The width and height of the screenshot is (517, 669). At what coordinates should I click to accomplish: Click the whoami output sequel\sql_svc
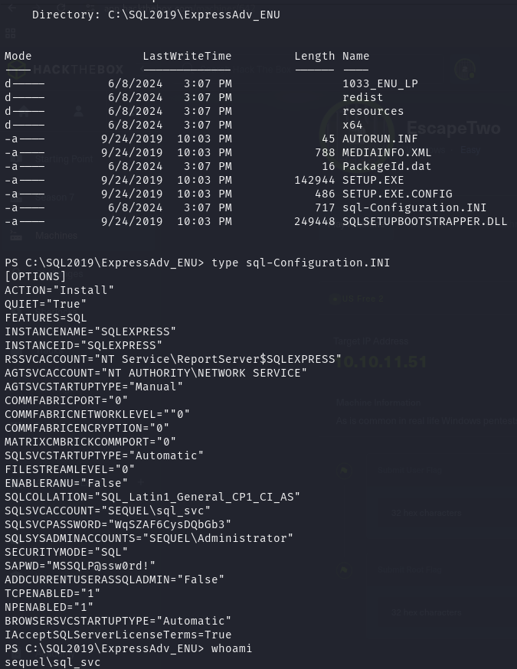coord(52,662)
